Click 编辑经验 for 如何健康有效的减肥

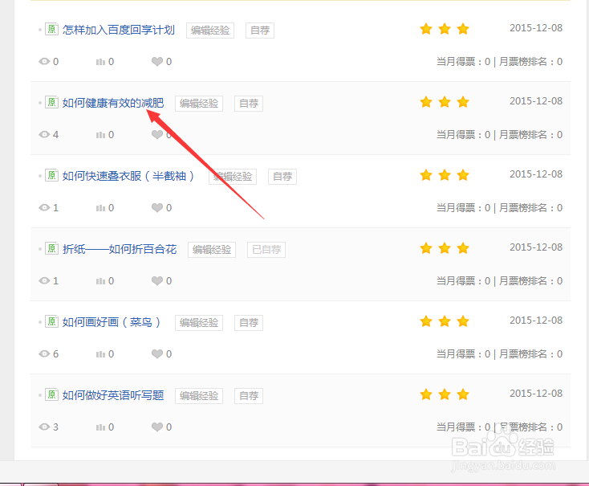[x=199, y=104]
